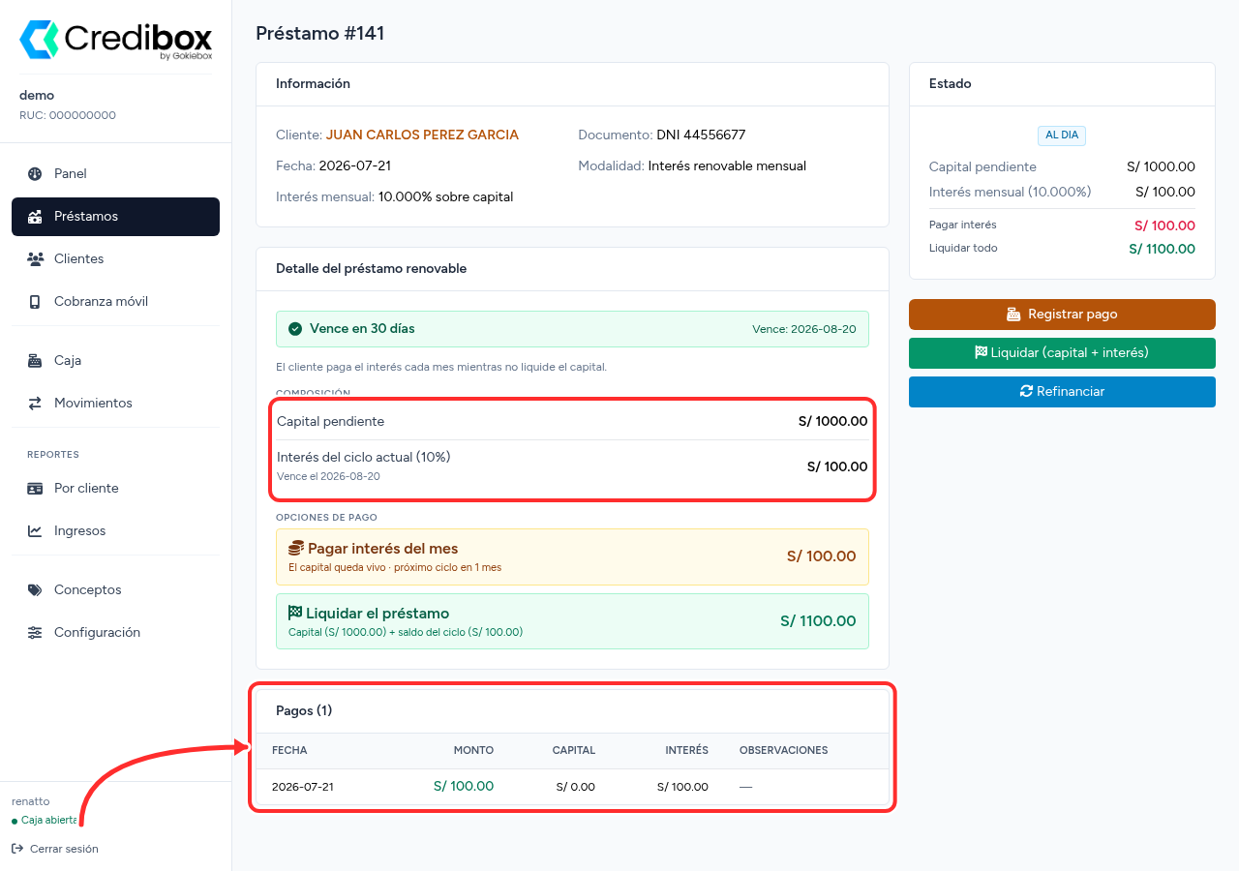Open the Configuración menu entry

pos(115,633)
